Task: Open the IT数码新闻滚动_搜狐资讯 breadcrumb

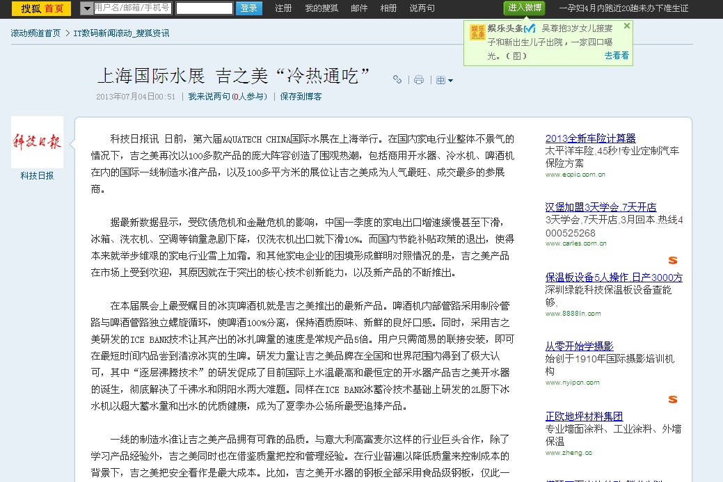Action: pyautogui.click(x=121, y=33)
